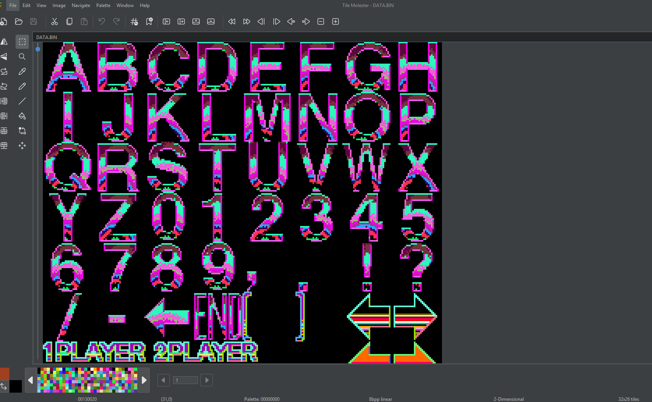Choose the Flood Fill bucket tool

(22, 116)
